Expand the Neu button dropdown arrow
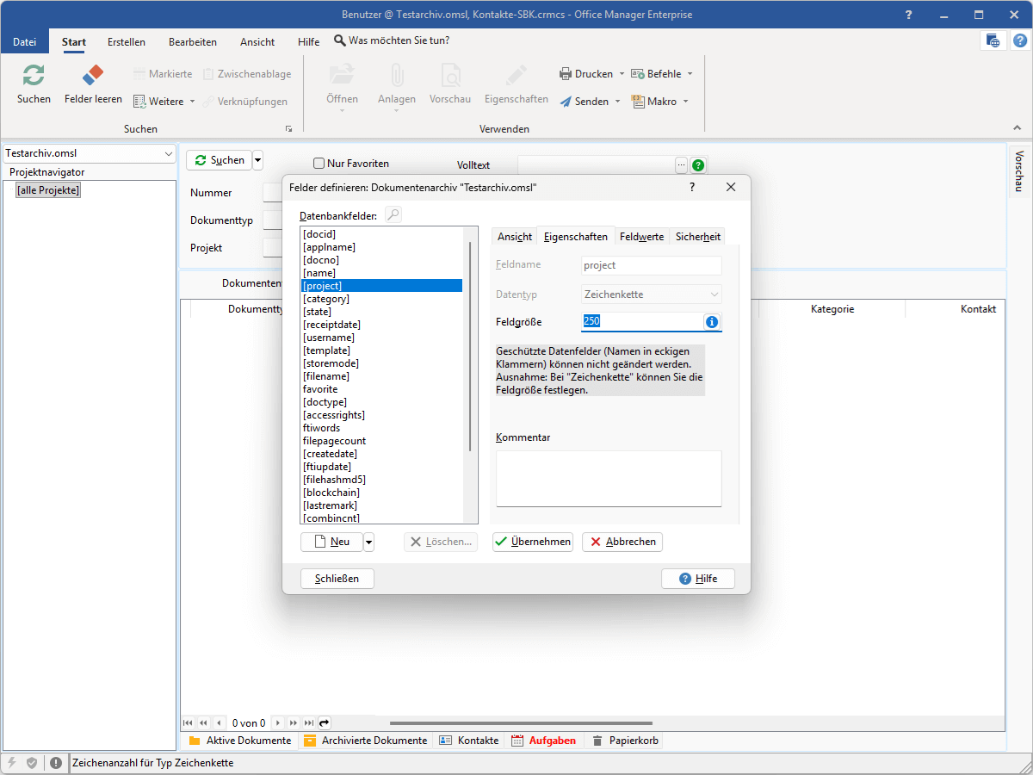1033x775 pixels. (369, 542)
